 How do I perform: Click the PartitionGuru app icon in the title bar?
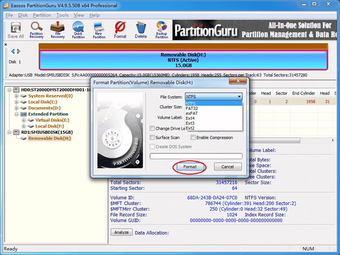point(6,6)
